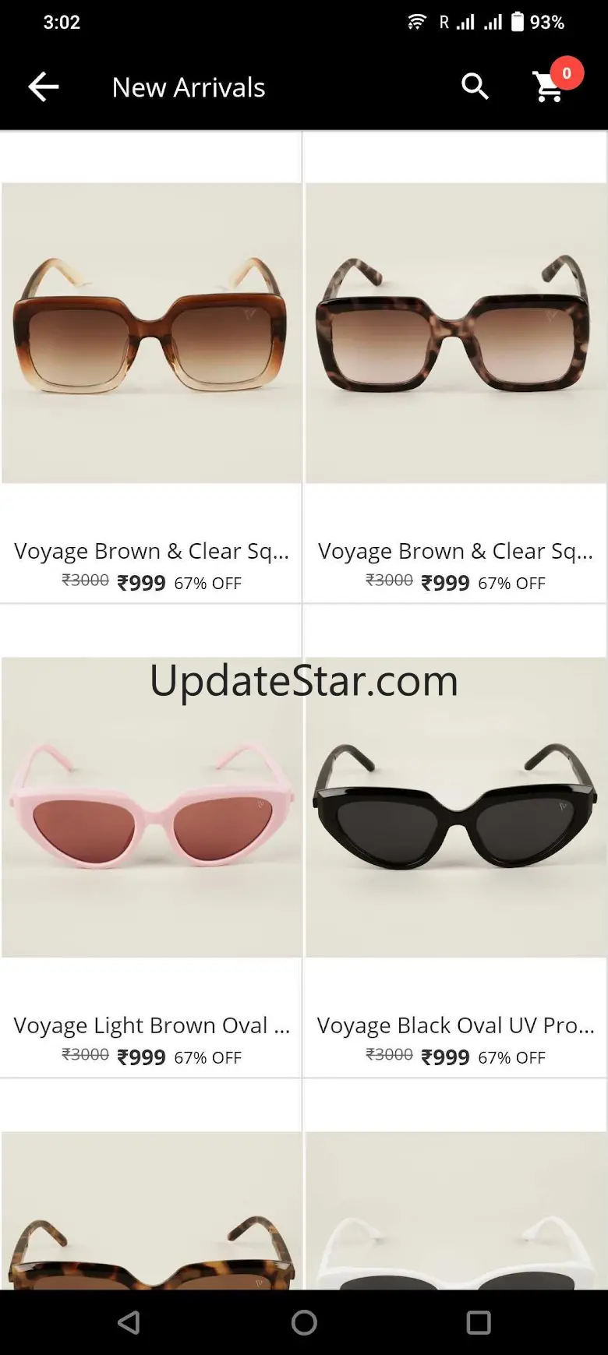Tap first Voyage Brown & Clear Sq title

coord(151,551)
